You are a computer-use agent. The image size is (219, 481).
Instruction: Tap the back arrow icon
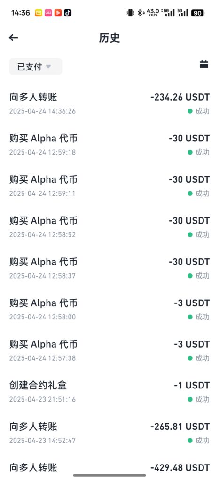click(14, 38)
